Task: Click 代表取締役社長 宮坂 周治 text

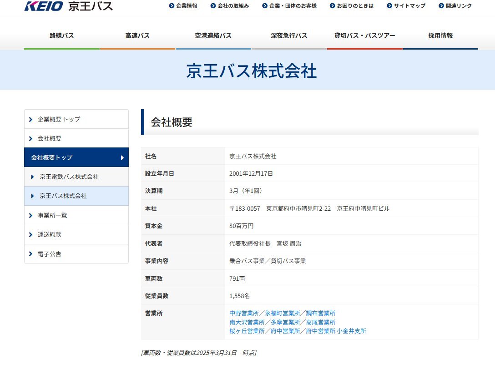Action: click(x=265, y=243)
